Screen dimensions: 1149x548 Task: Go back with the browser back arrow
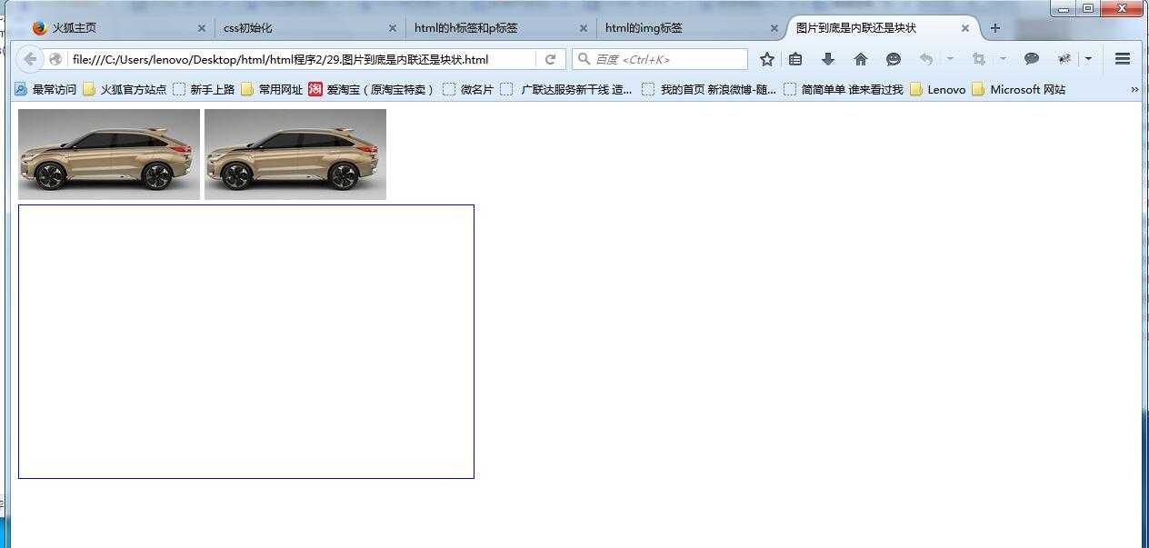pos(30,59)
